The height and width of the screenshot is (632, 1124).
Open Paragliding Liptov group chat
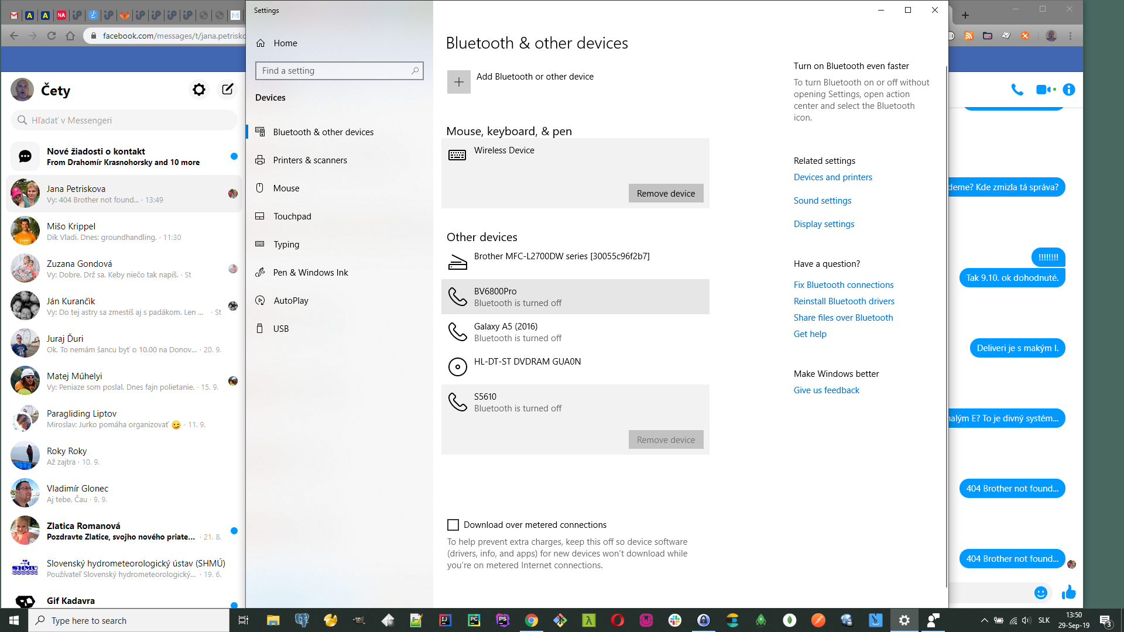pyautogui.click(x=124, y=418)
